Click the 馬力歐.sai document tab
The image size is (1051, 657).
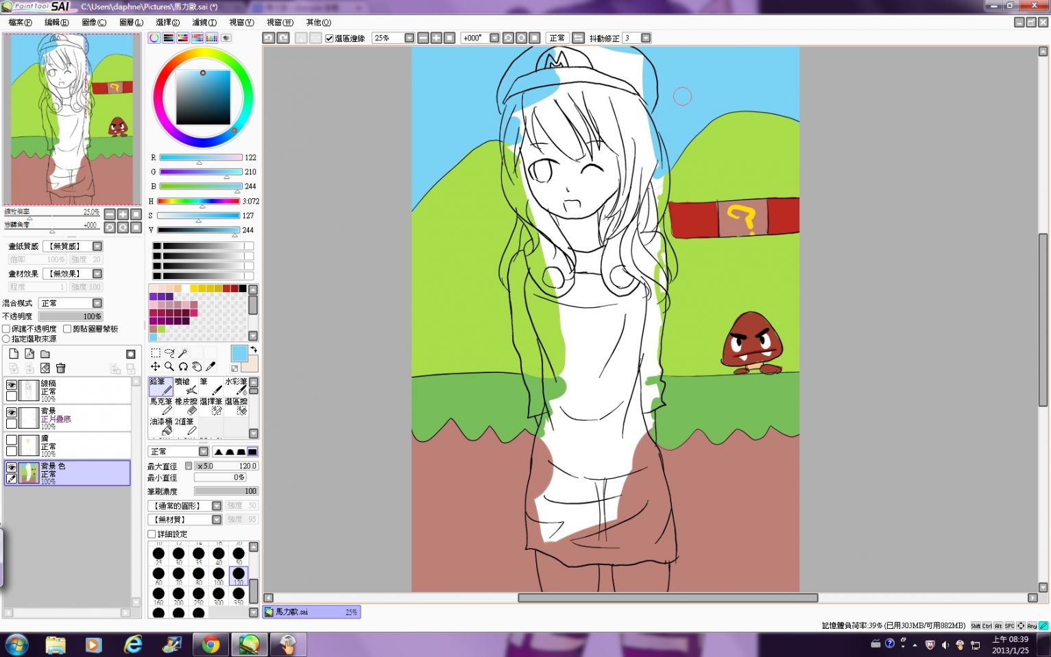click(x=312, y=612)
